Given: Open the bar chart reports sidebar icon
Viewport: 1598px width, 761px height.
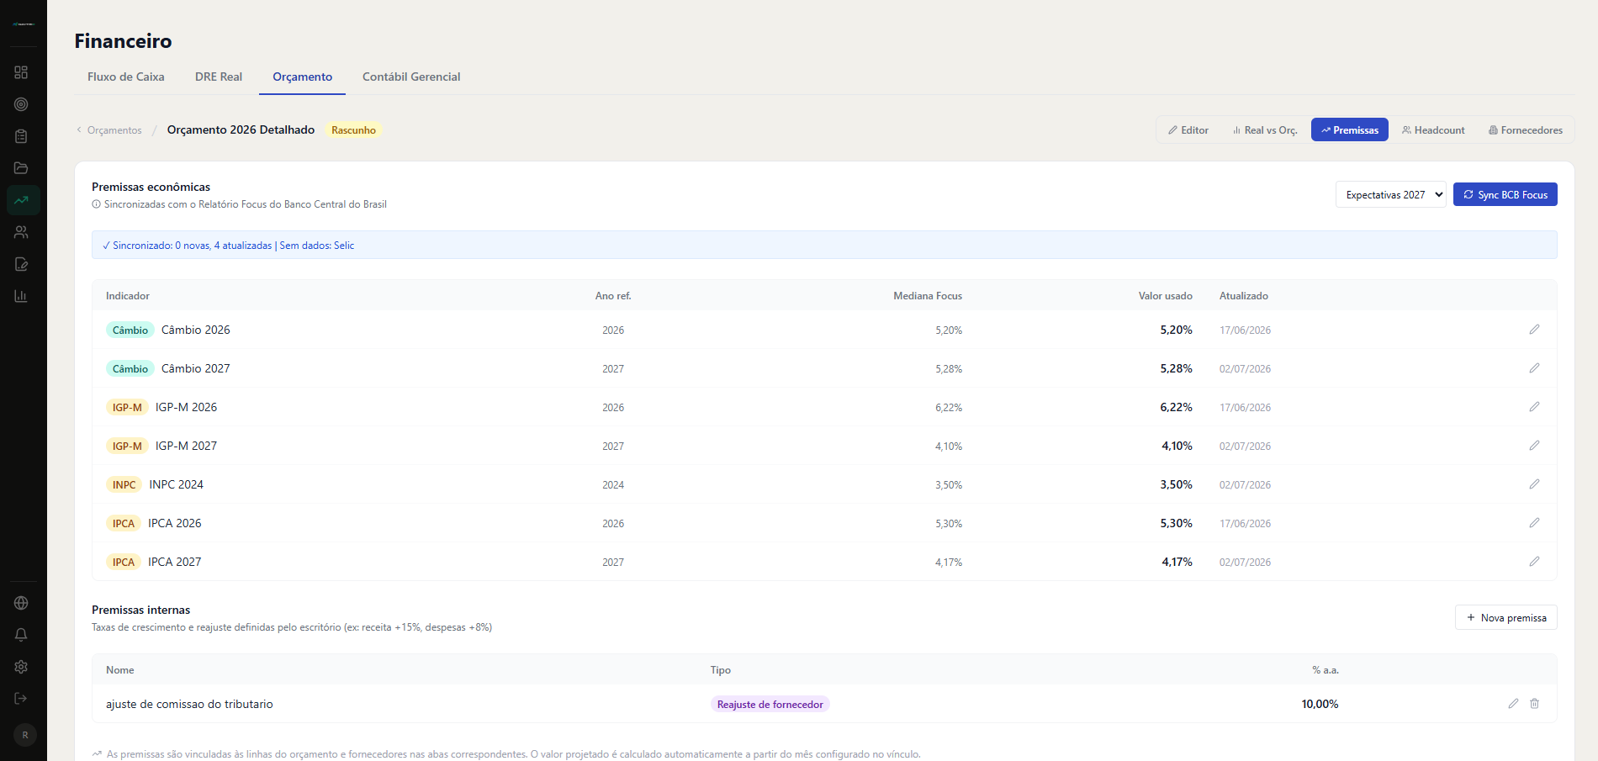Looking at the screenshot, I should (x=21, y=296).
